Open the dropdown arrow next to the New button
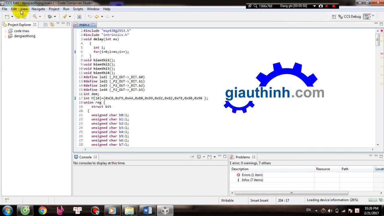This screenshot has height=216, width=384. click(x=12, y=17)
